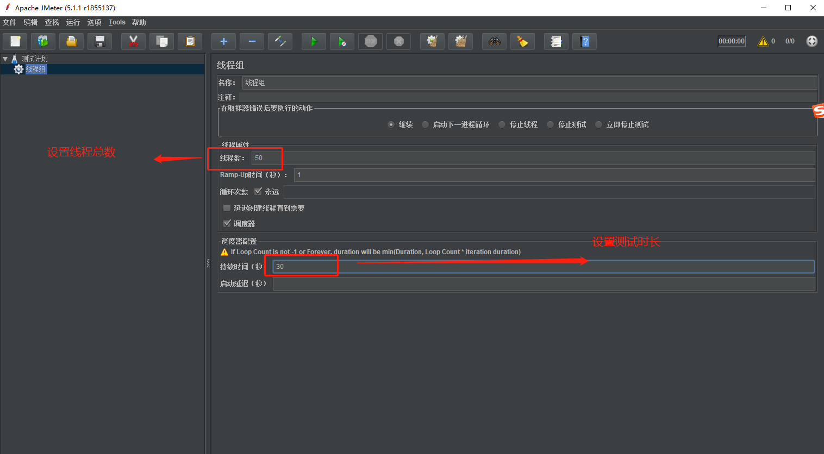Select 启动下一进程循环 radio option
This screenshot has width=824, height=454.
(x=425, y=124)
